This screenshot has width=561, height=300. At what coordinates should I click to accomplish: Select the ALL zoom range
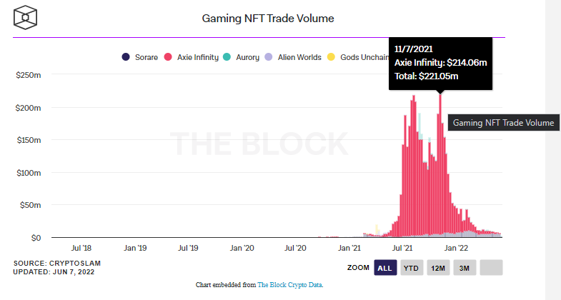(384, 268)
